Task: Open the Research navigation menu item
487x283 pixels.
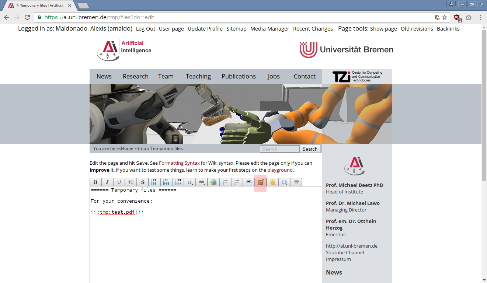Action: point(136,76)
